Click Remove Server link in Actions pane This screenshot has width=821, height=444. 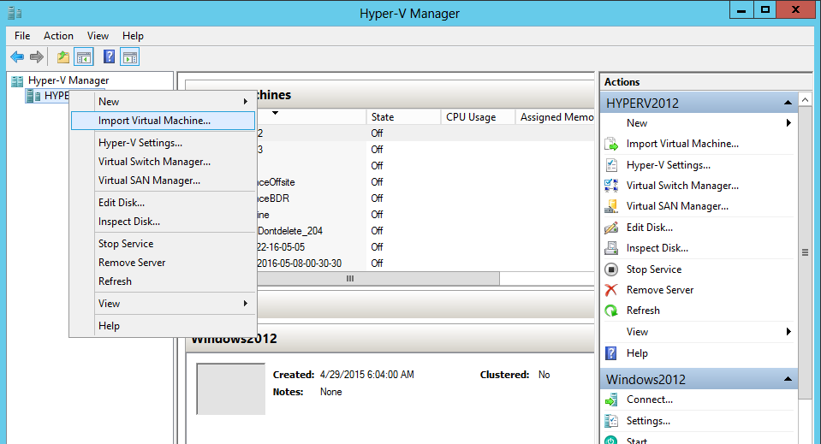660,290
